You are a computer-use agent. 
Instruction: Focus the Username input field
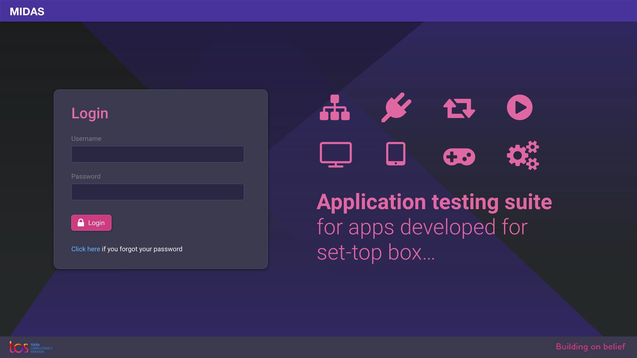point(158,154)
